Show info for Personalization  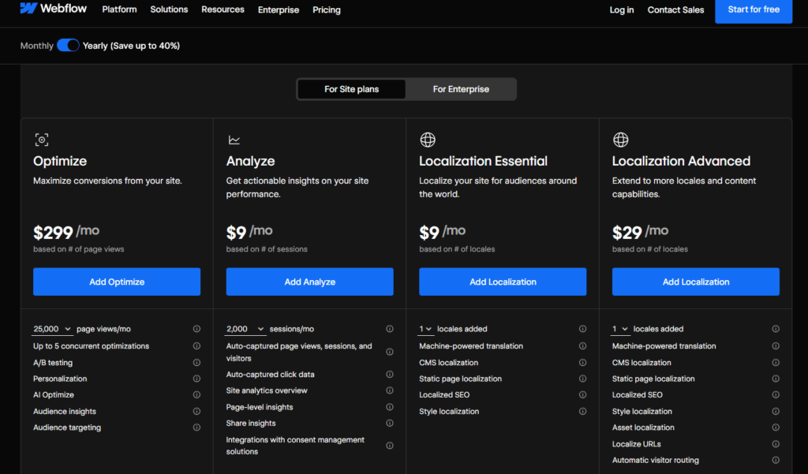pyautogui.click(x=196, y=379)
